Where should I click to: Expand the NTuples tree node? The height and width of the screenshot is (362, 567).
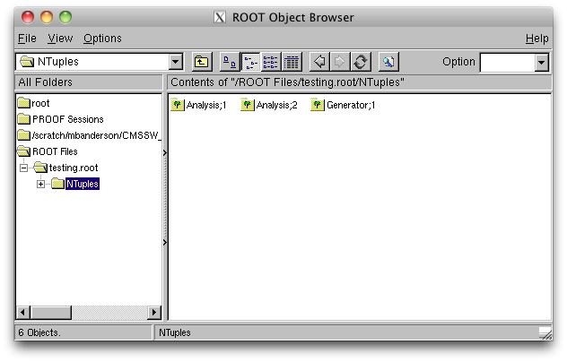(x=41, y=185)
